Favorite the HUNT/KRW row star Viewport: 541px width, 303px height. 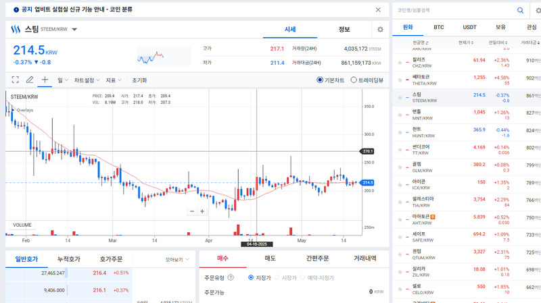tap(400, 132)
